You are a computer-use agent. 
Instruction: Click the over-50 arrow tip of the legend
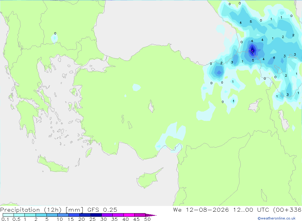click(x=151, y=215)
